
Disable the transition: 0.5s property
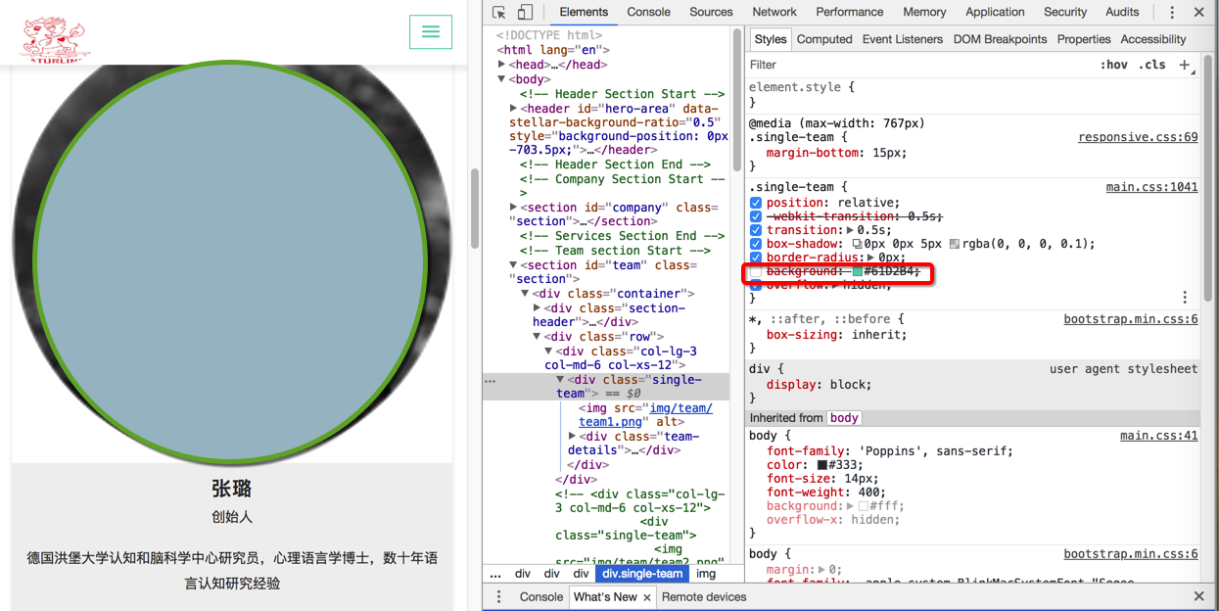(755, 230)
